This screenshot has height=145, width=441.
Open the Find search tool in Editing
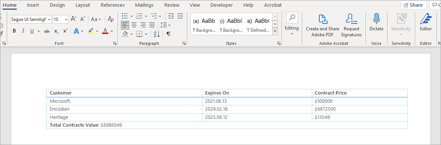point(292,18)
